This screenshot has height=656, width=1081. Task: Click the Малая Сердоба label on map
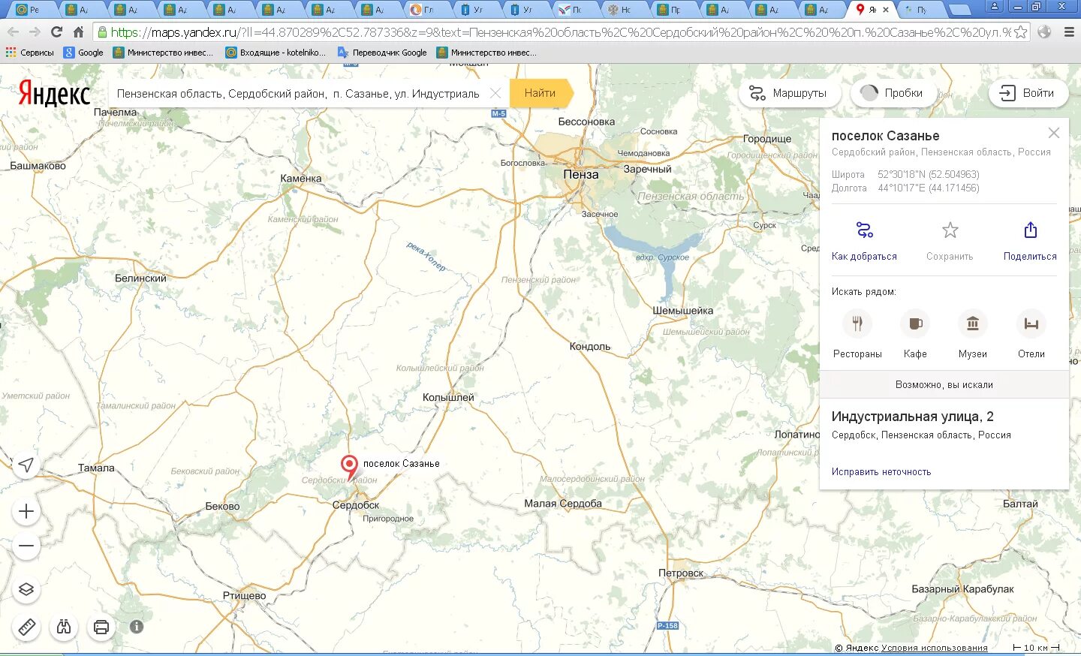point(563,504)
